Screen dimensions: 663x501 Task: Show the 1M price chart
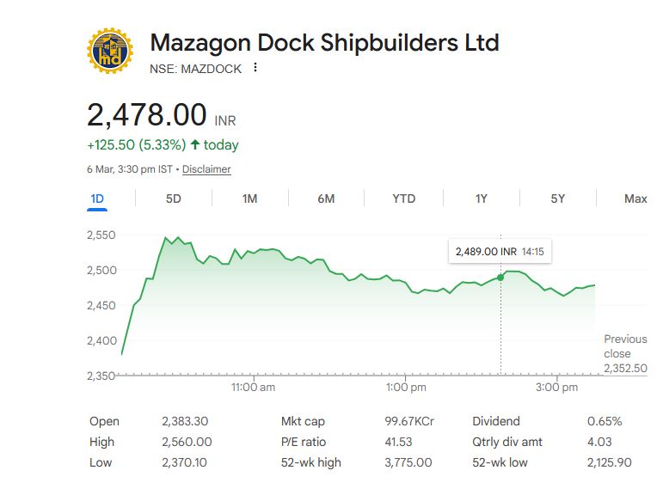249,199
